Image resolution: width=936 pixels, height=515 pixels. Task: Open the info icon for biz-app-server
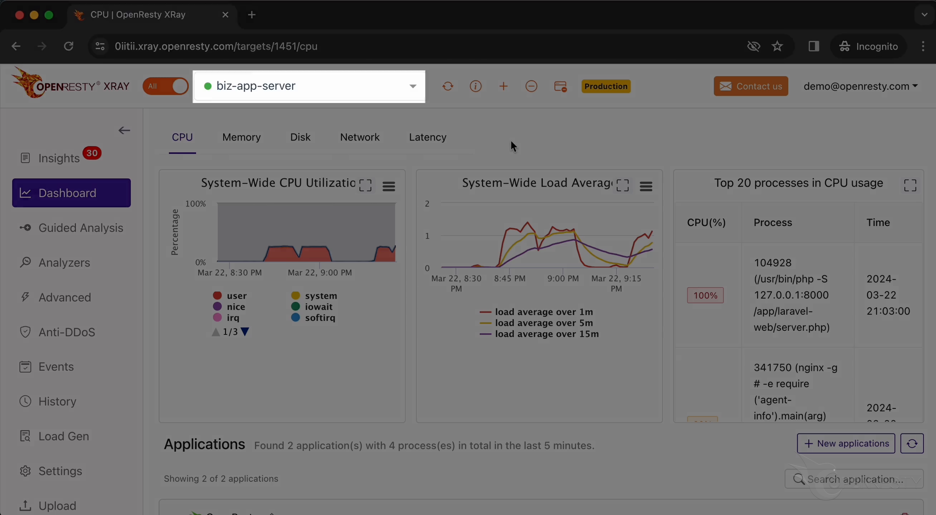pyautogui.click(x=476, y=87)
